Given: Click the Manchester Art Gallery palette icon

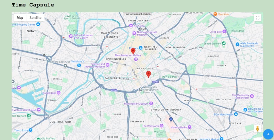Looking at the screenshot, I should click(x=136, y=59).
